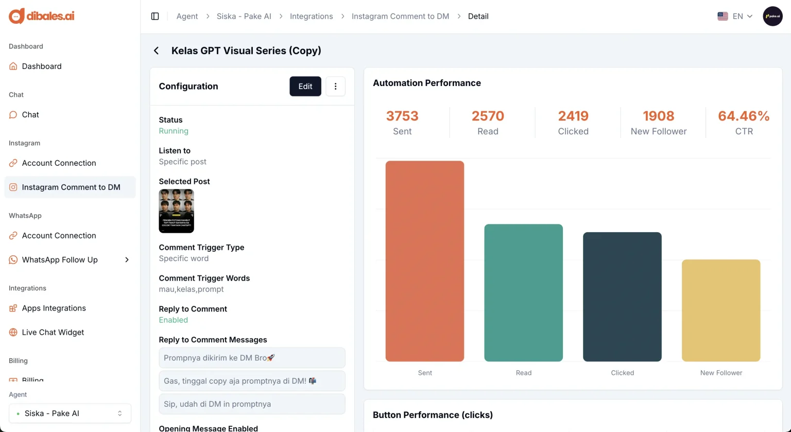Open Dashboard using the home icon
The width and height of the screenshot is (791, 432).
(x=13, y=66)
